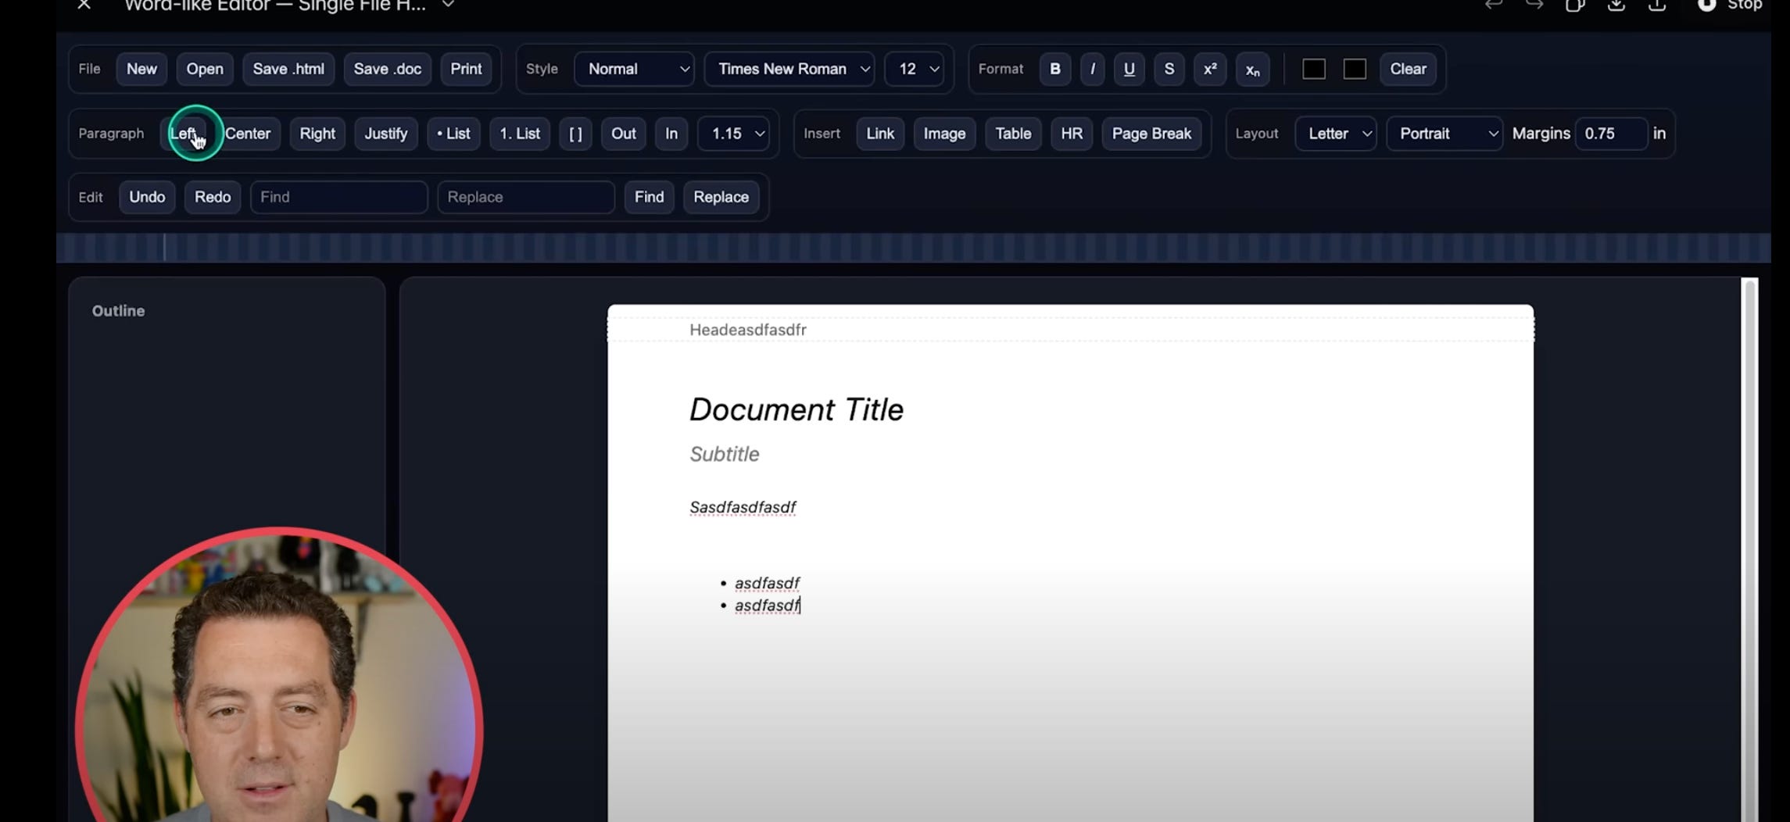1790x822 pixels.
Task: Open the Letter page size dropdown
Action: [x=1336, y=134]
